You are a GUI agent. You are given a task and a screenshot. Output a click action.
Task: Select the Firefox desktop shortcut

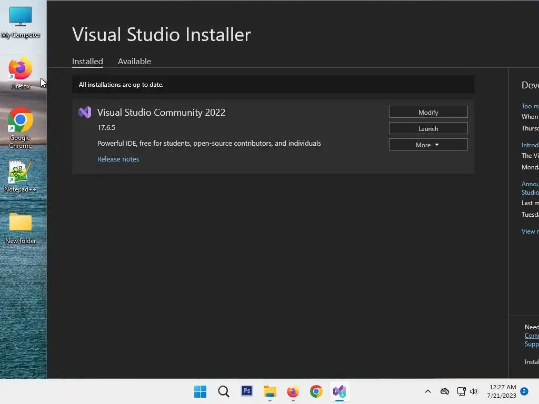[x=21, y=73]
